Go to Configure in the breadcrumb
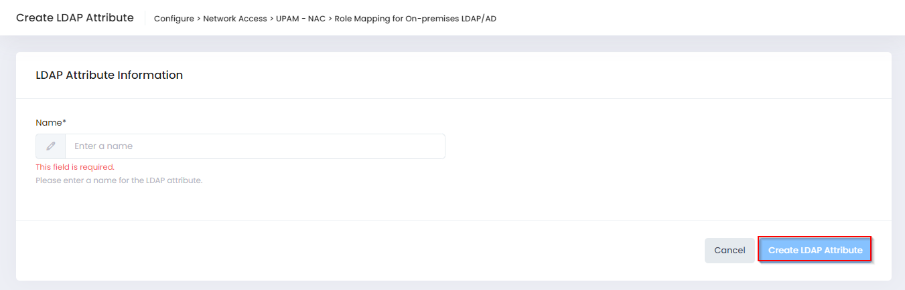Screen dimensions: 905x290 coord(173,19)
